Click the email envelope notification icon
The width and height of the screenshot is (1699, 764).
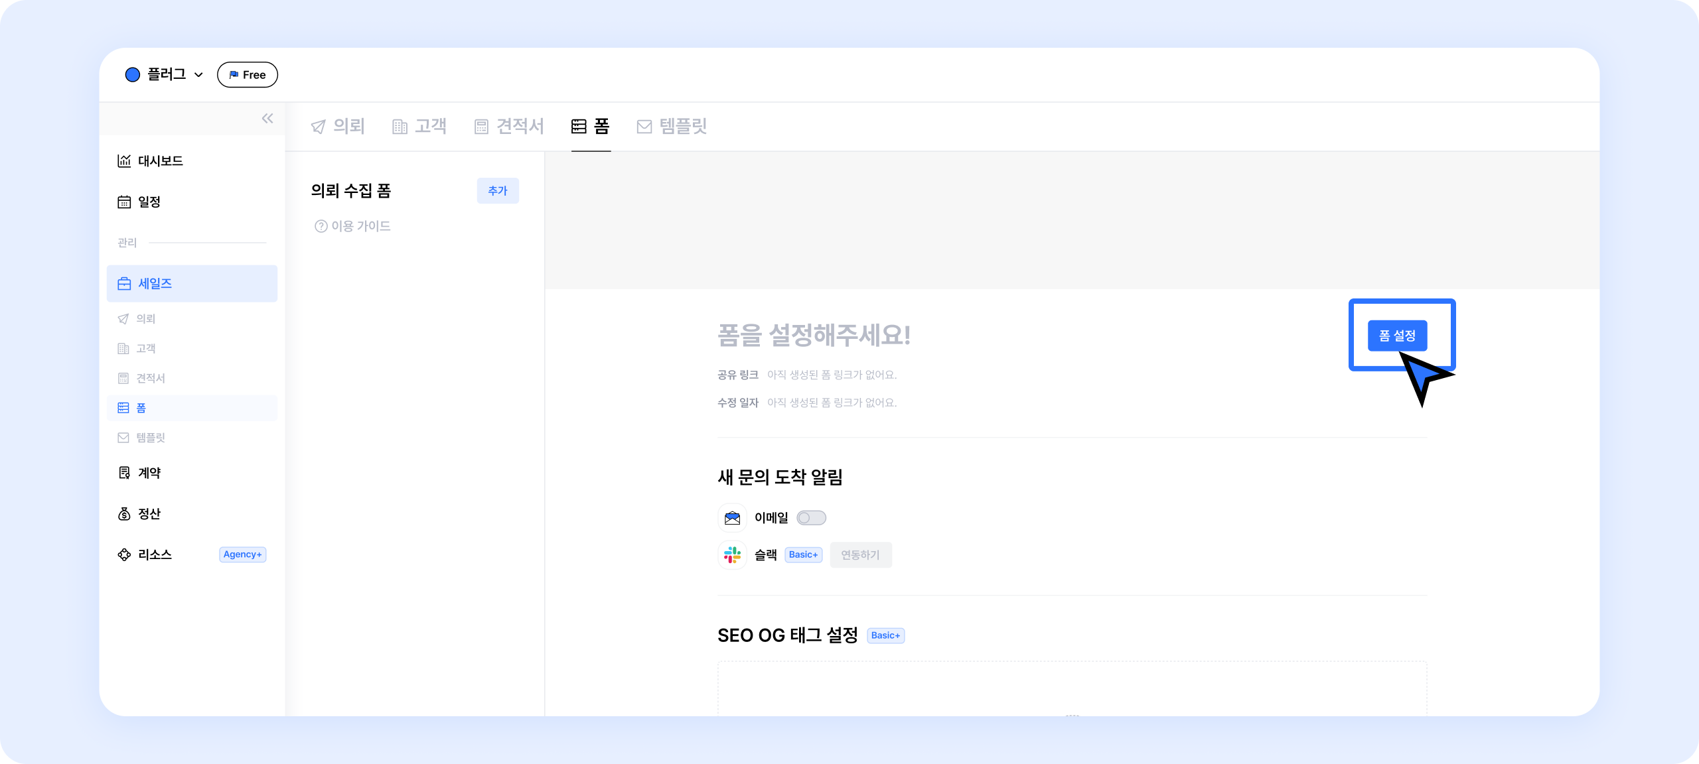coord(732,518)
